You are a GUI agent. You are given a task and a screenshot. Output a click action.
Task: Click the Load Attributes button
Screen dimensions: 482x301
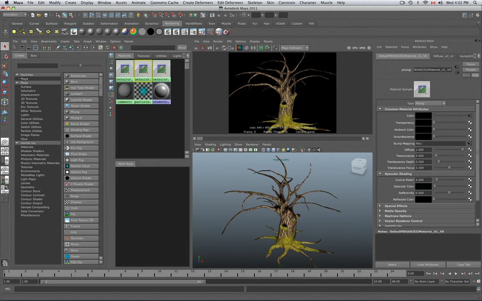click(427, 265)
